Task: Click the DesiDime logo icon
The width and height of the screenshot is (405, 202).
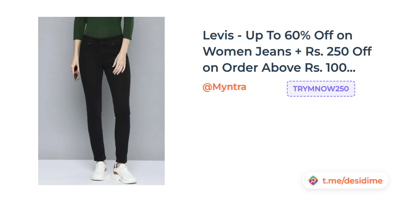Action: [x=313, y=181]
